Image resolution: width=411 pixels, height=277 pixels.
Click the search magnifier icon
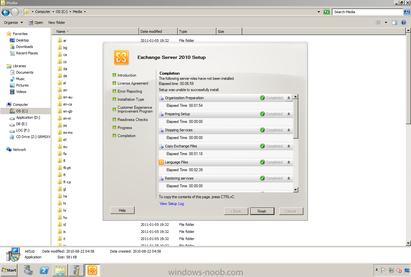pos(407,12)
